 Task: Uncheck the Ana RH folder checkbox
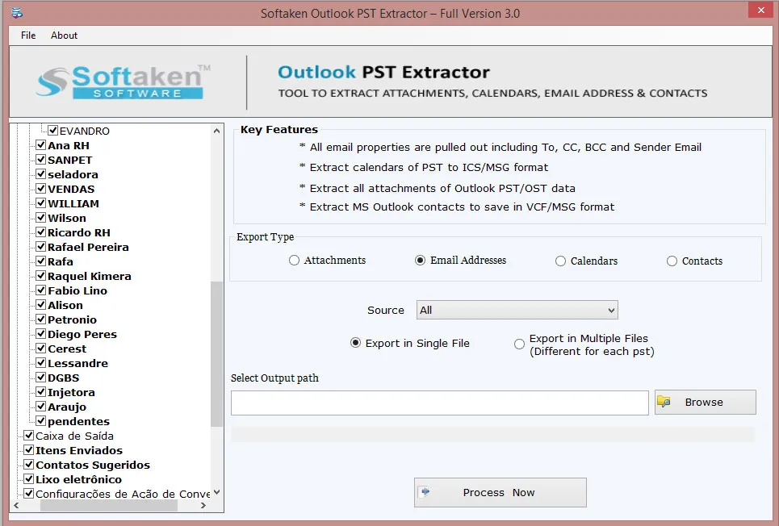click(41, 145)
